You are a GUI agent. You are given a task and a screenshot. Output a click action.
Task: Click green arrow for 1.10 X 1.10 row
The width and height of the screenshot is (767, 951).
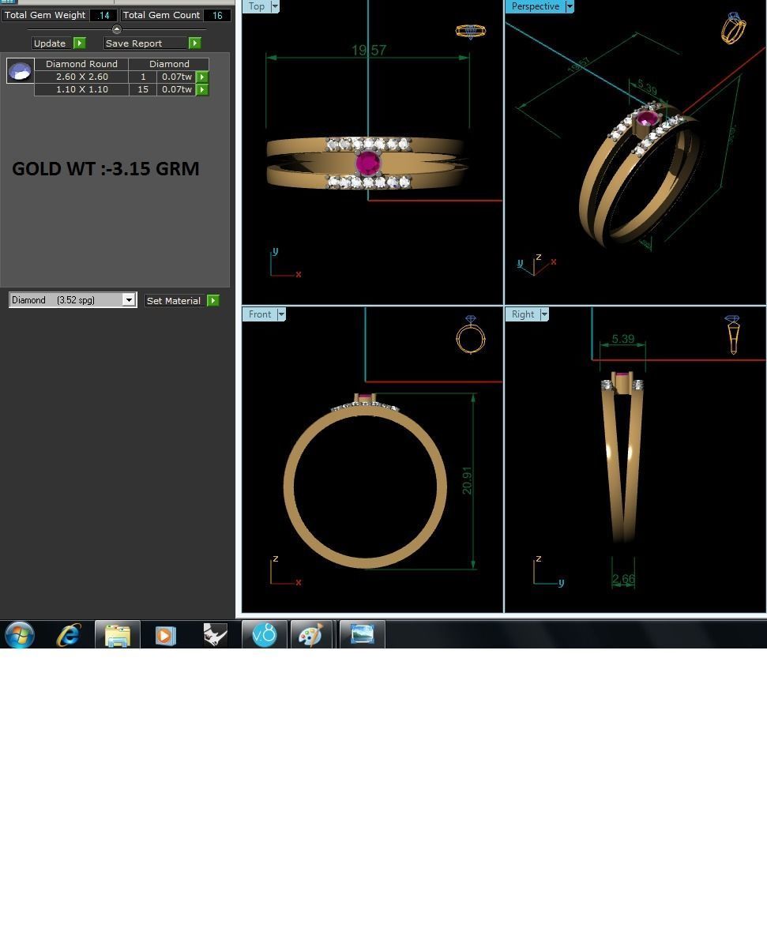(202, 89)
